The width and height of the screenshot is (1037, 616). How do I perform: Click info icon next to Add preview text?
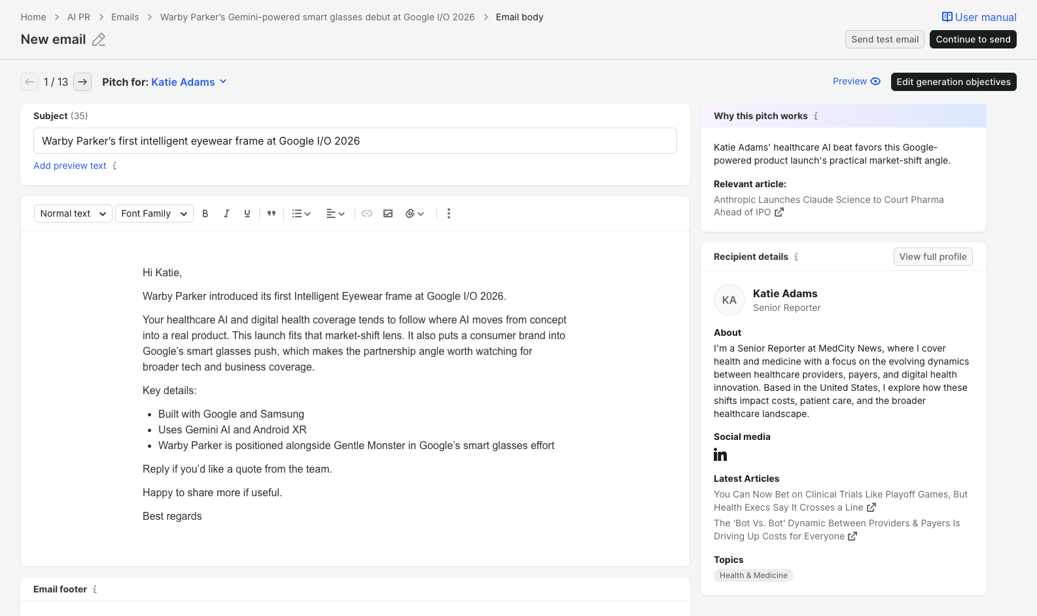pos(114,166)
